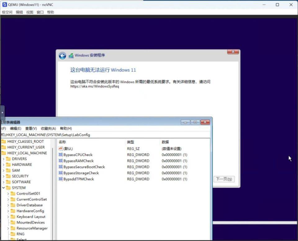Expand the SECURITY registry key

coord(3,176)
